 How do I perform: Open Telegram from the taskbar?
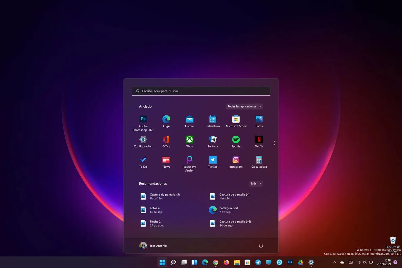click(258, 262)
